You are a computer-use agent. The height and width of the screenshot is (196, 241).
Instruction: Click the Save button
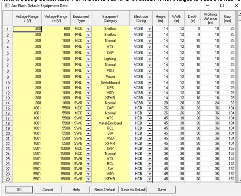pos(162,190)
